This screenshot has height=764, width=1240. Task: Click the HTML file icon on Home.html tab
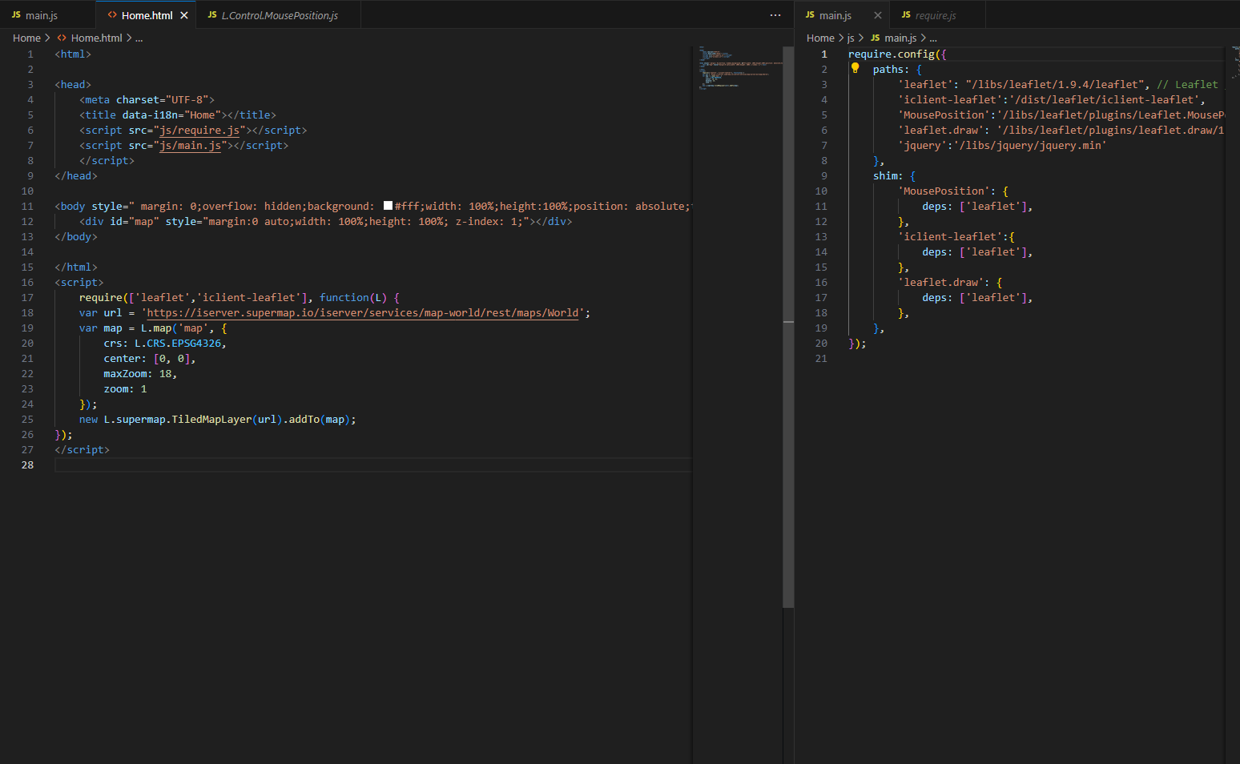112,15
